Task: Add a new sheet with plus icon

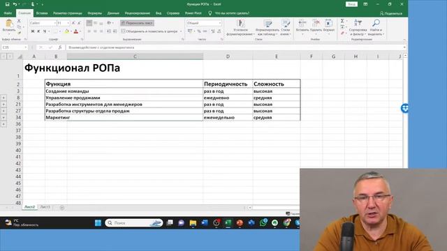Action: 62,208
